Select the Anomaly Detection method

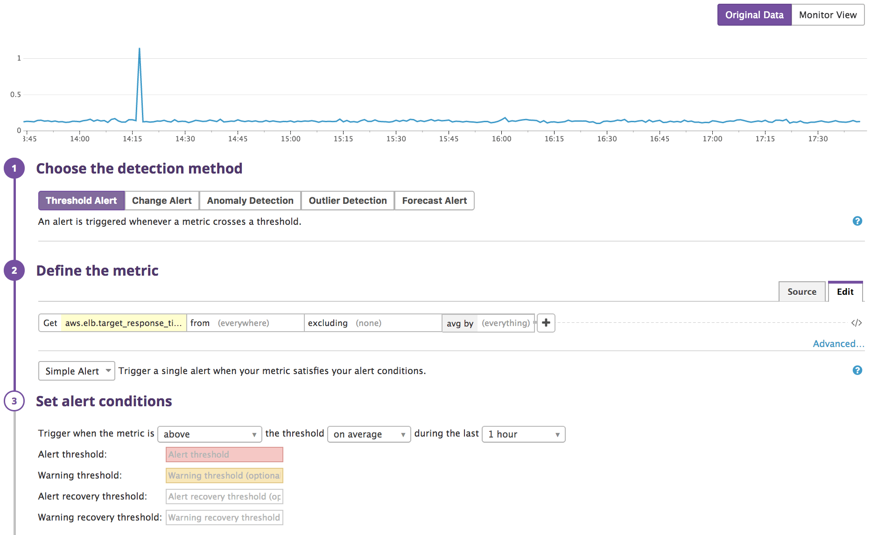coord(250,200)
